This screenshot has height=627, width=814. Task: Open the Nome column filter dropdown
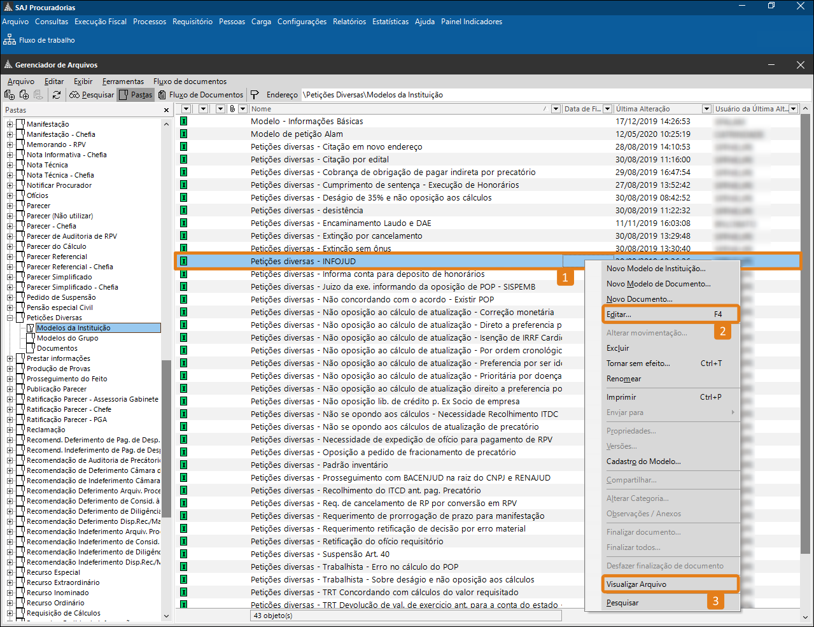tap(556, 109)
